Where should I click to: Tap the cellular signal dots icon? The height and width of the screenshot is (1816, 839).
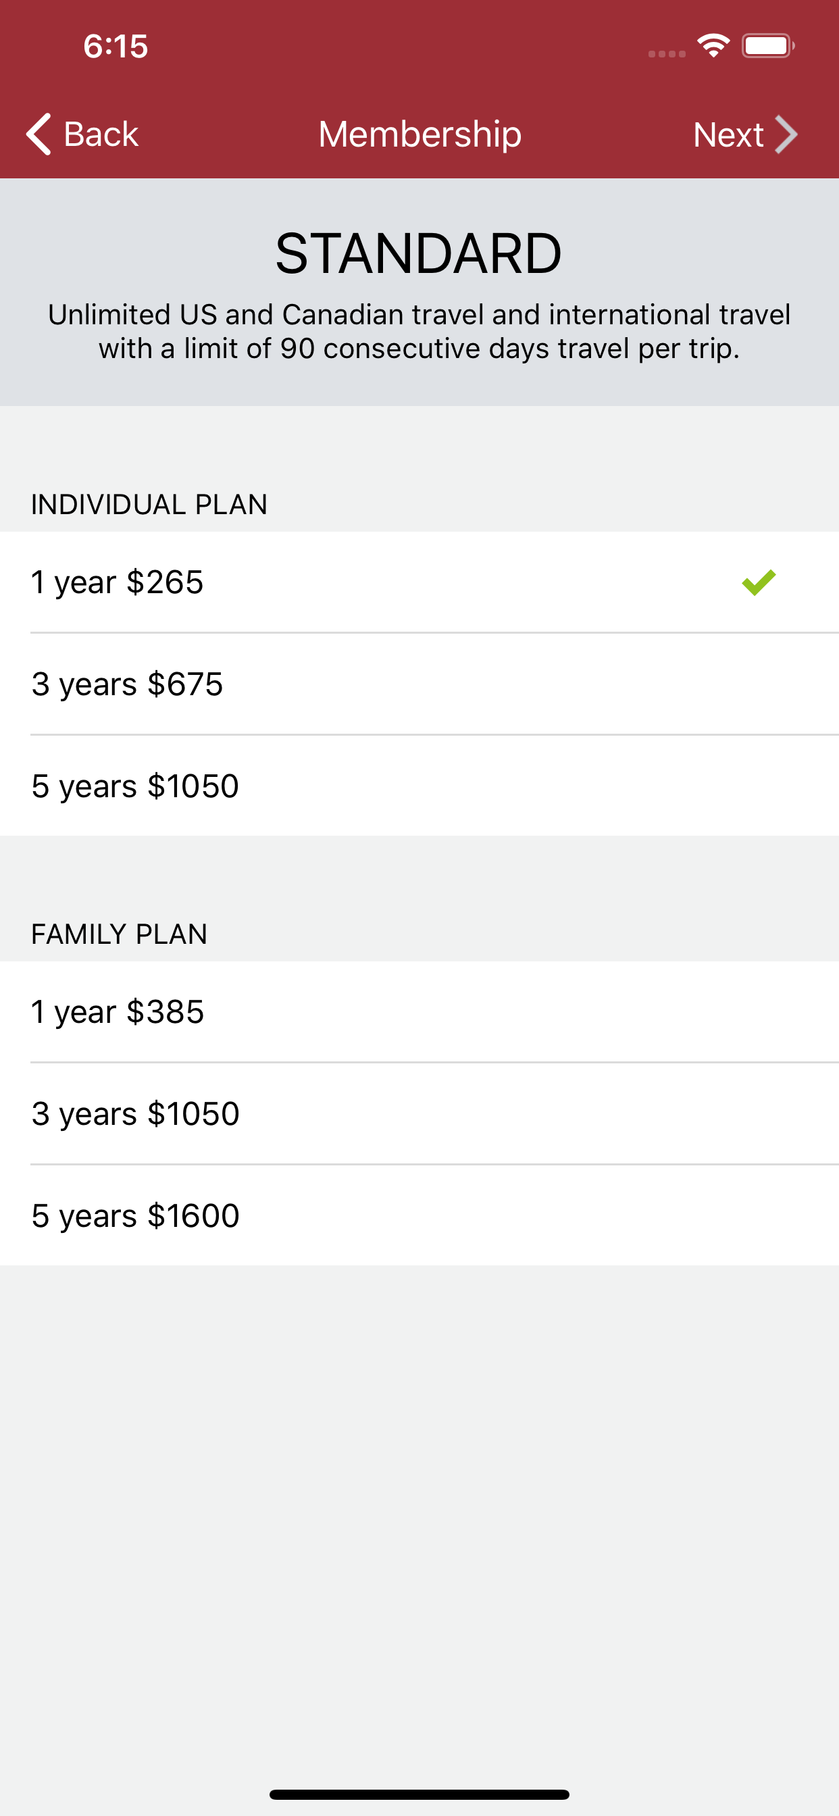pyautogui.click(x=667, y=53)
